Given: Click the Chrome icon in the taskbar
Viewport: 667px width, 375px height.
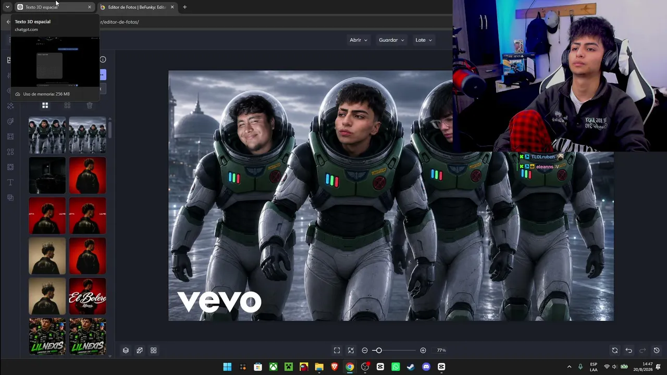Looking at the screenshot, I should [350, 367].
